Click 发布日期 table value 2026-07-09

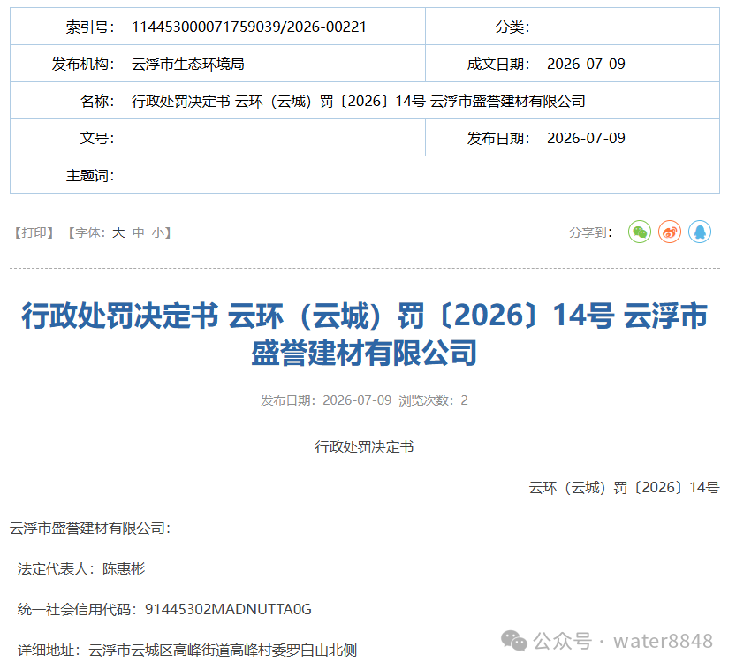[586, 138]
